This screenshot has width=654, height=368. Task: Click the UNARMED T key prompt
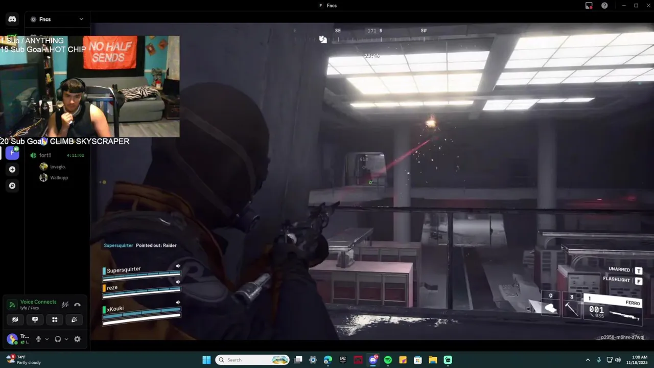[625, 270]
